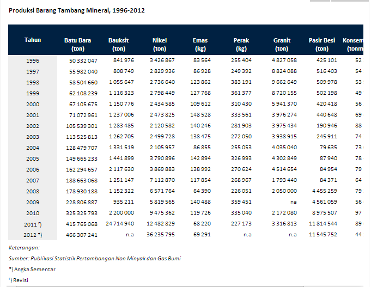Screen dimensions: 371x287
Task: Click the Sumber publication source note
Action: [x=95, y=258]
